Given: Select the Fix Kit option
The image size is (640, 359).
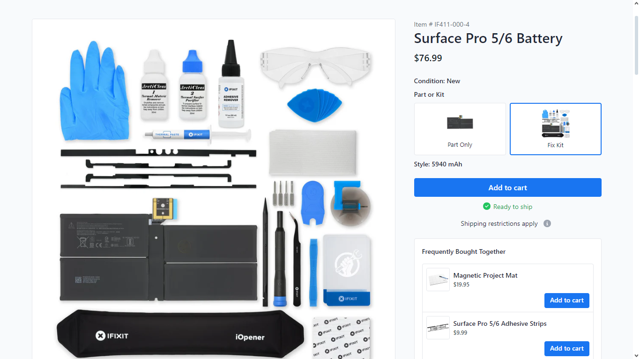Looking at the screenshot, I should 556,129.
